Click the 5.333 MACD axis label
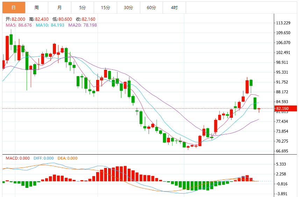The width and height of the screenshot is (299, 197). [281, 164]
